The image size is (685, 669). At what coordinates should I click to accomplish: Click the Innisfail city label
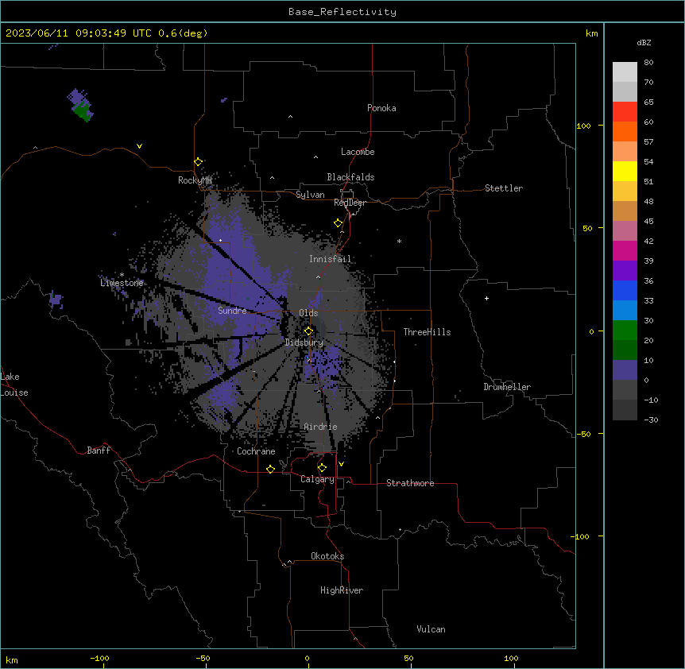coord(330,259)
